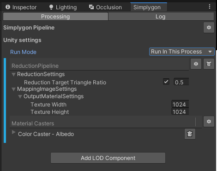This screenshot has width=217, height=171.
Task: Click the Material Casters header text
Action: 33,124
